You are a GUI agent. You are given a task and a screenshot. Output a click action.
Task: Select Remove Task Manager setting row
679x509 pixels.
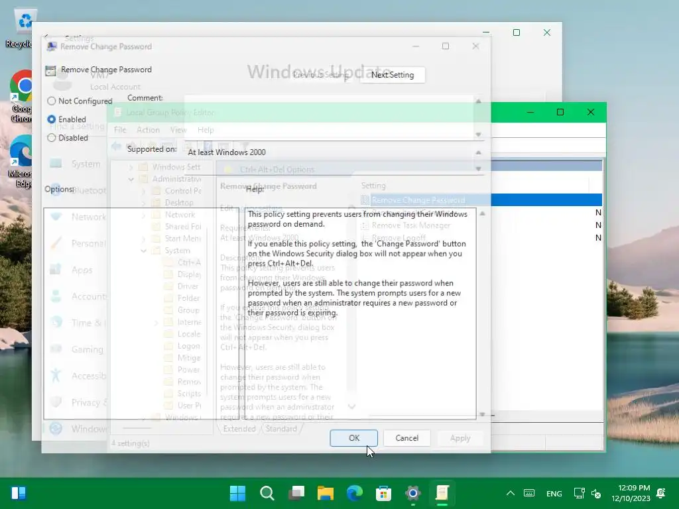(410, 225)
